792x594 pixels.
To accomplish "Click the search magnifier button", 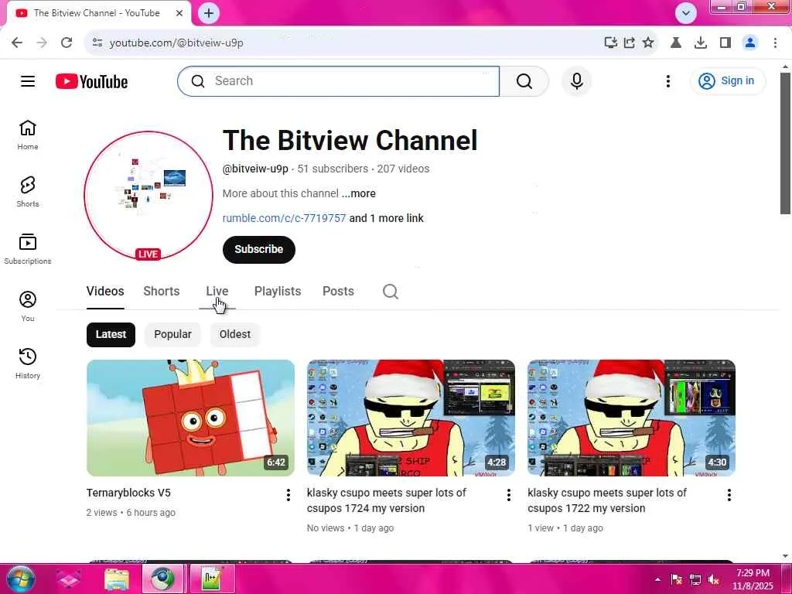I will [524, 80].
